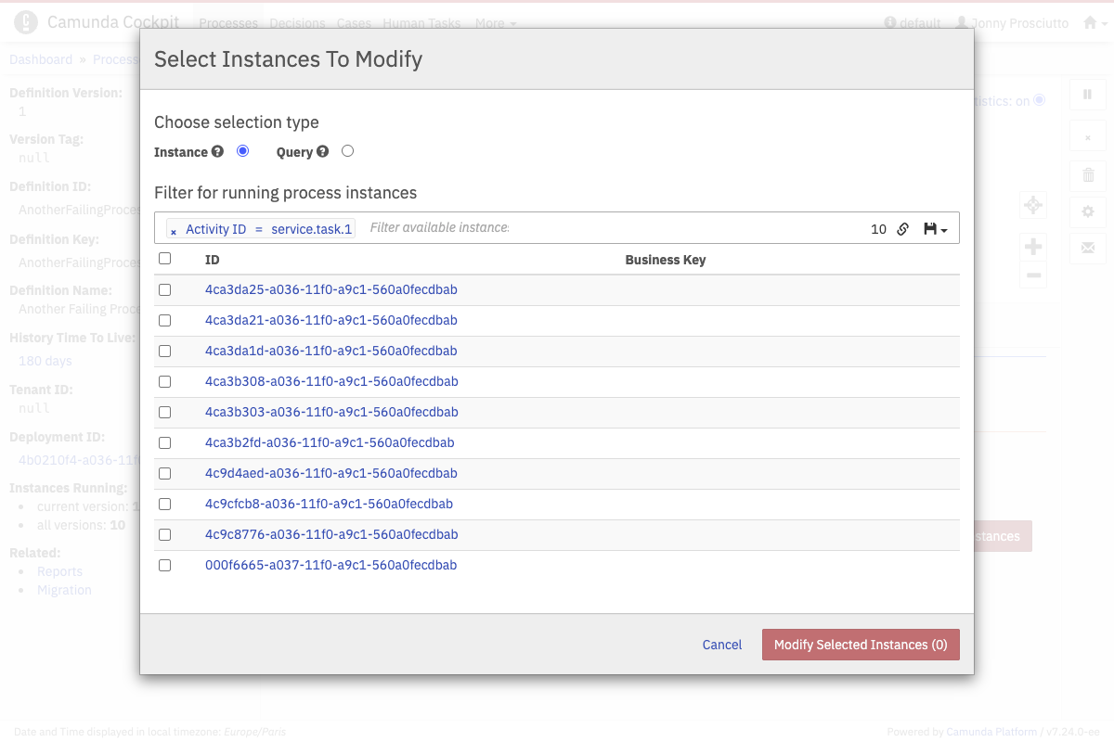Open the More navigation dropdown

(x=496, y=23)
